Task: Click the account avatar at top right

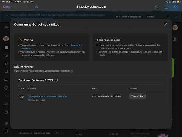Action: click(x=175, y=28)
